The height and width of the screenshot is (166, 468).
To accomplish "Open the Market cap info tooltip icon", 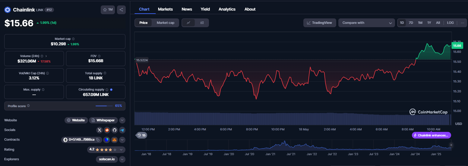I will pos(73,39).
